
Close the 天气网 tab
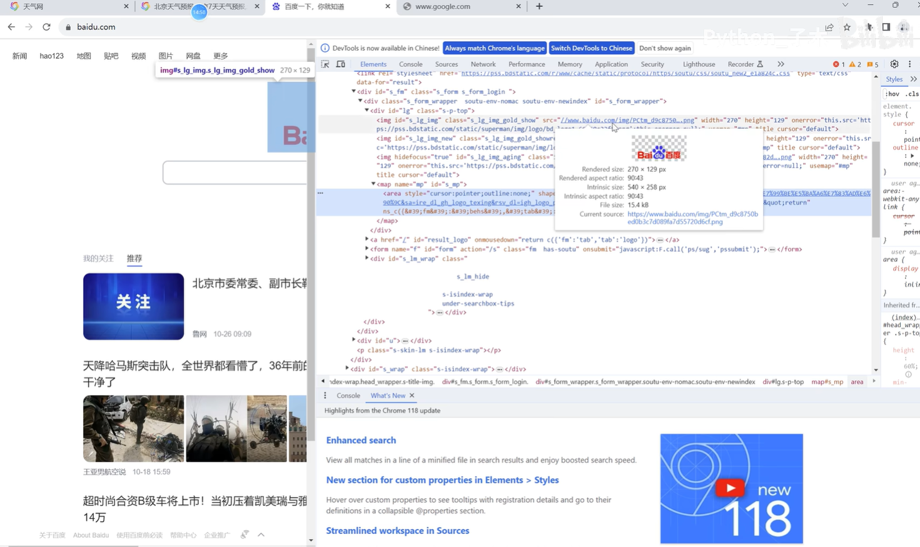[x=126, y=6]
